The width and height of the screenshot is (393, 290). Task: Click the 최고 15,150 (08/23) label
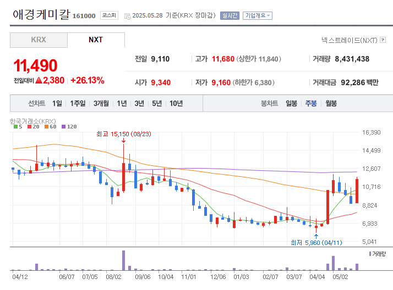click(x=124, y=134)
